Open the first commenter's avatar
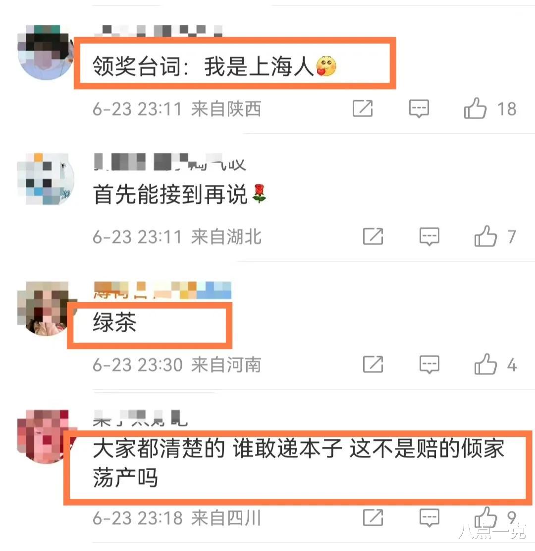This screenshot has width=535, height=551. [45, 53]
